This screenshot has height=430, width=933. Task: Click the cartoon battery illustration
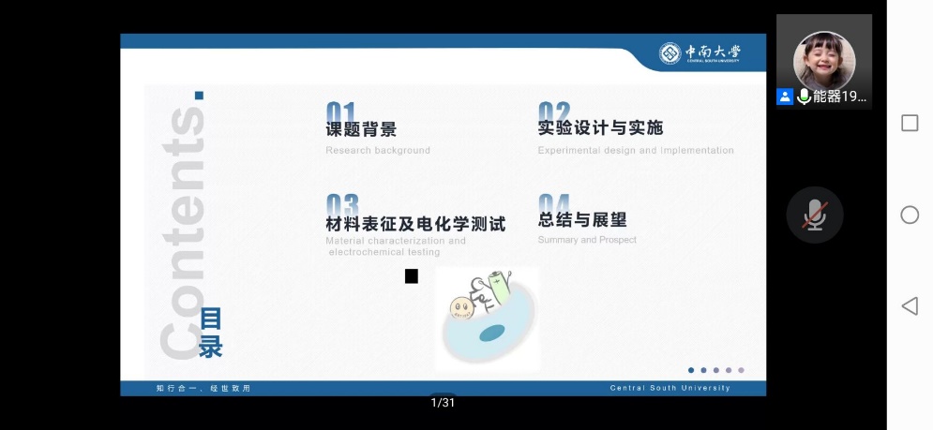pyautogui.click(x=487, y=317)
